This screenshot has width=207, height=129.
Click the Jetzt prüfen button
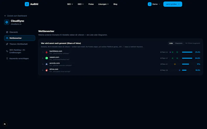[x=173, y=4]
